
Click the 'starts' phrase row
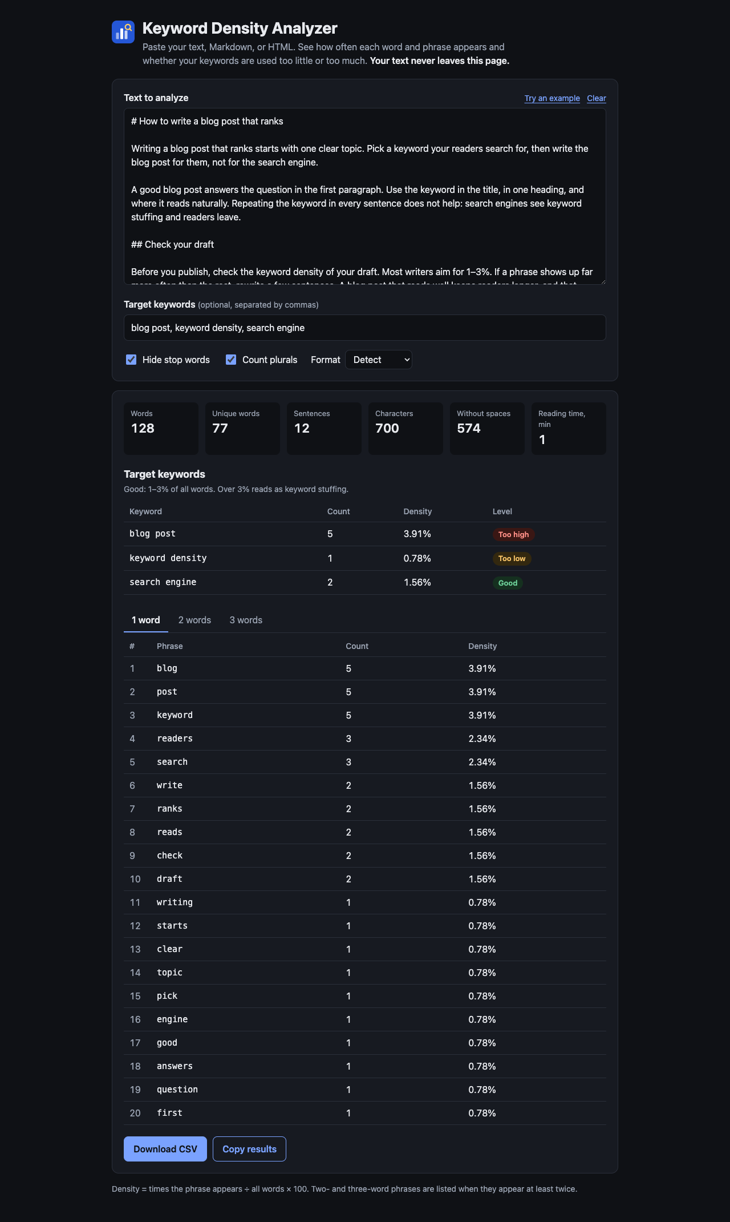click(365, 926)
